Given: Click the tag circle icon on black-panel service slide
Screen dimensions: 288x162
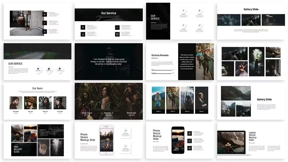Looking at the screenshot, I should [x=199, y=25].
